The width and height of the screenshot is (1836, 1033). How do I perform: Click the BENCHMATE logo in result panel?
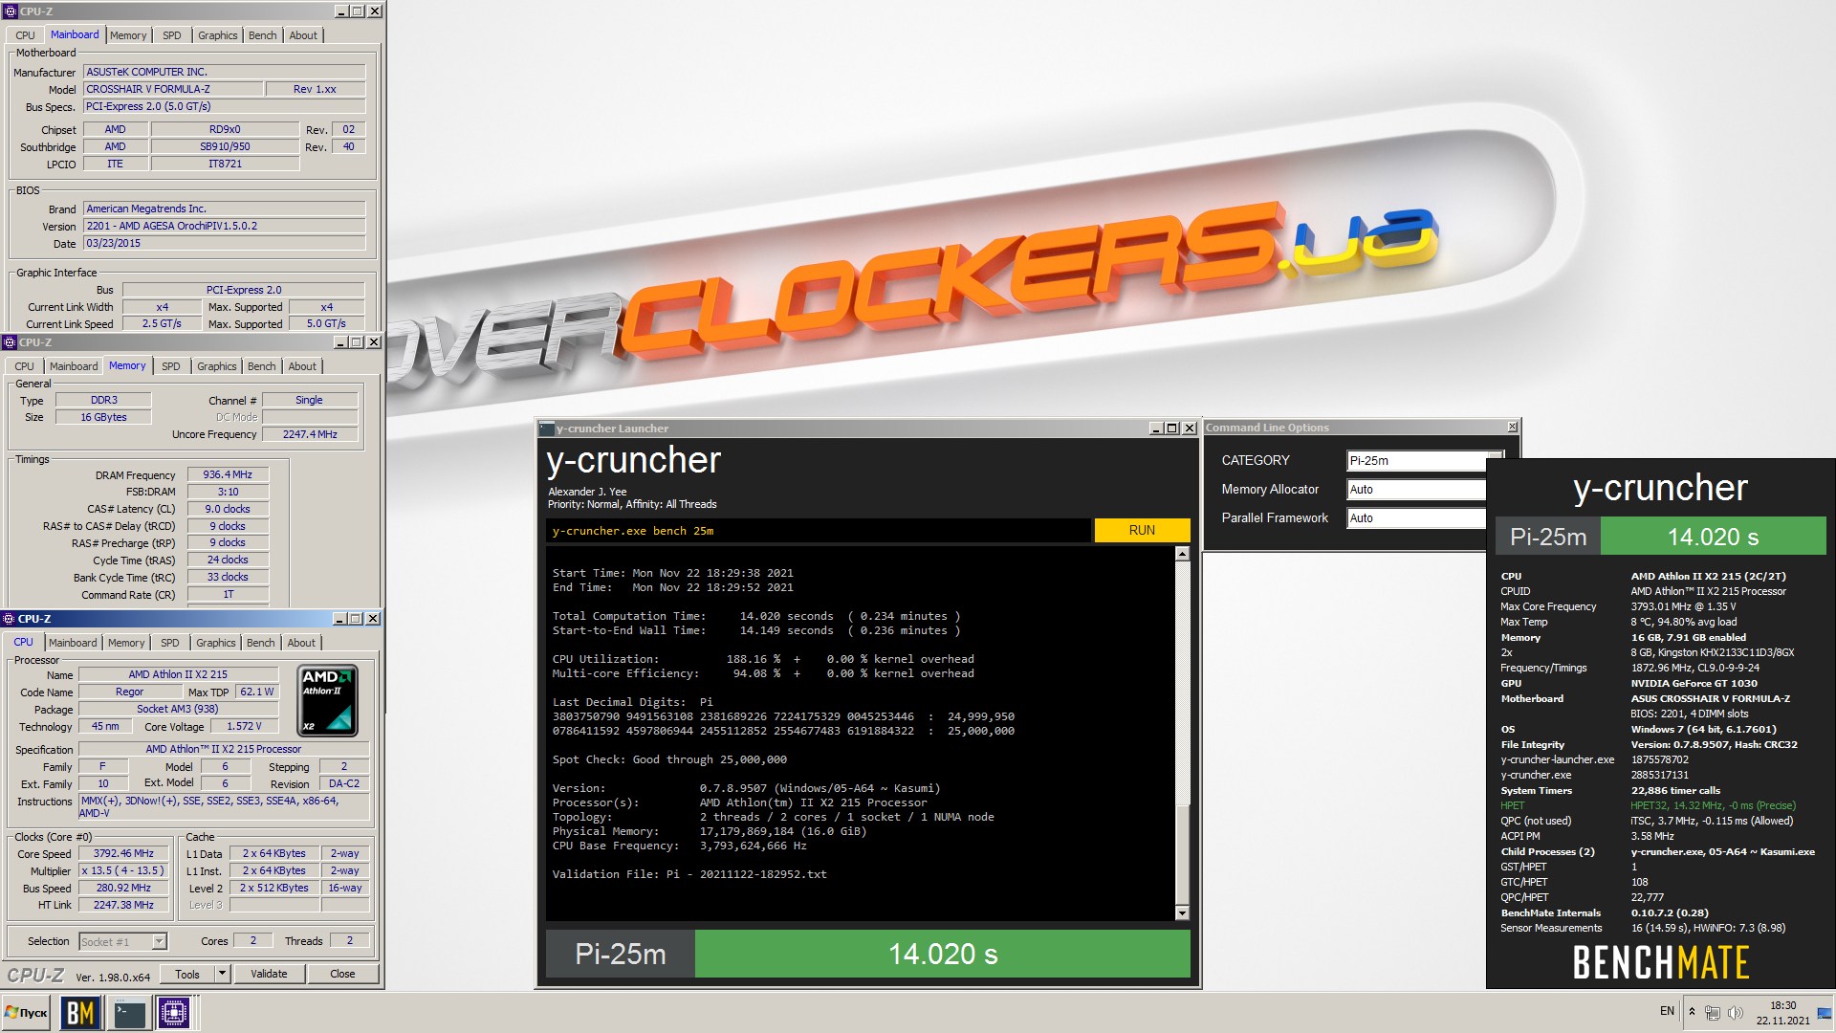pyautogui.click(x=1661, y=962)
